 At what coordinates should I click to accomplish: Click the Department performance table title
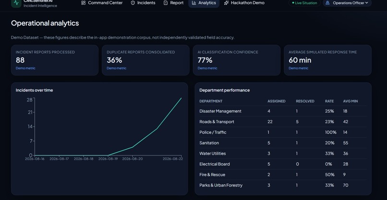point(224,90)
